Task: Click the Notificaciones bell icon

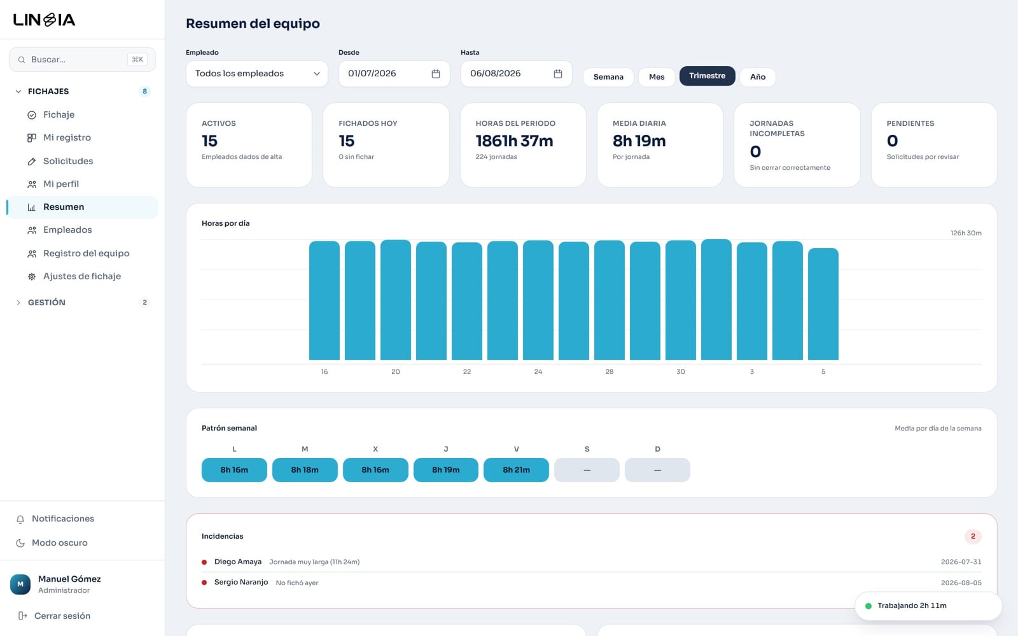Action: pos(20,519)
